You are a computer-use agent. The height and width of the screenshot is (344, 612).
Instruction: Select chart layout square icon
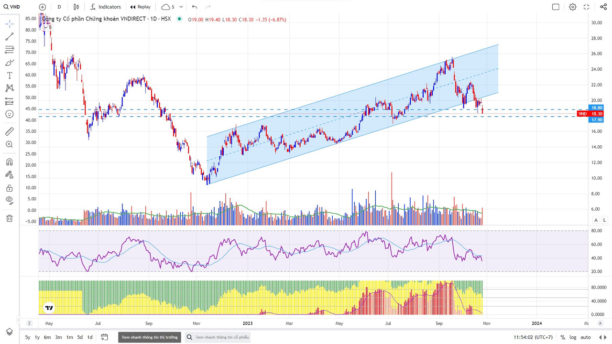point(556,7)
